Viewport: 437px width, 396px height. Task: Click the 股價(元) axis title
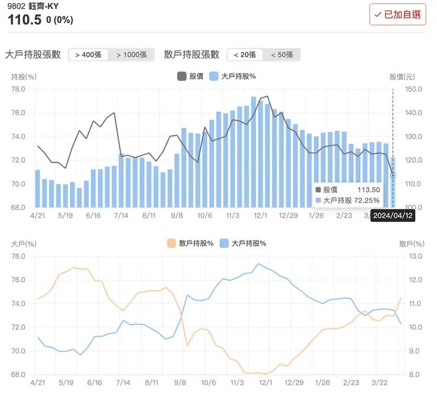(x=402, y=77)
